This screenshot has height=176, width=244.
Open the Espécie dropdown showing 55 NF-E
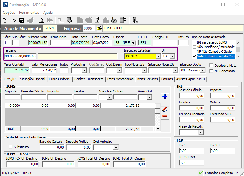tap(133, 43)
